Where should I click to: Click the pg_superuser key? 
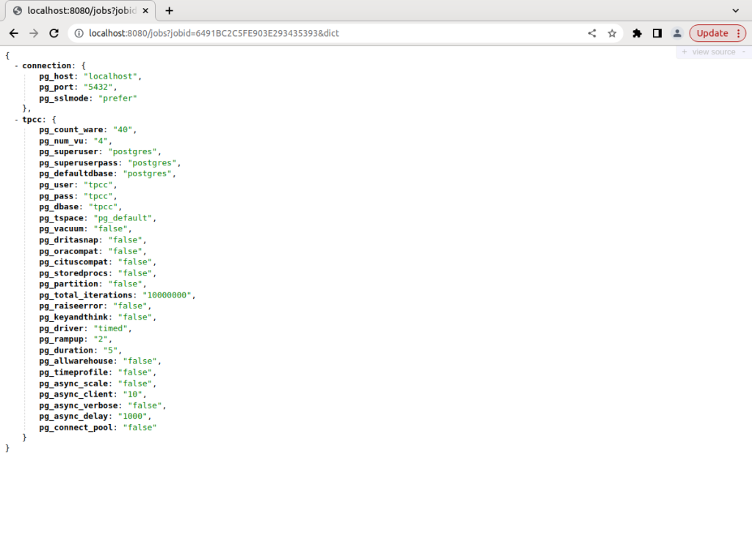(x=68, y=151)
